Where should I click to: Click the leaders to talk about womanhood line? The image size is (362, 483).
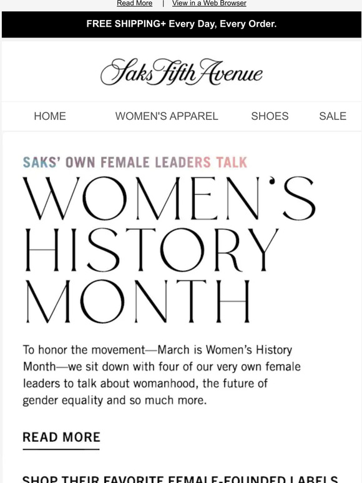pos(145,384)
